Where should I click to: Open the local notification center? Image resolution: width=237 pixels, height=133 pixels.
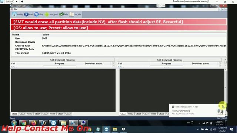pyautogui.click(x=231, y=129)
